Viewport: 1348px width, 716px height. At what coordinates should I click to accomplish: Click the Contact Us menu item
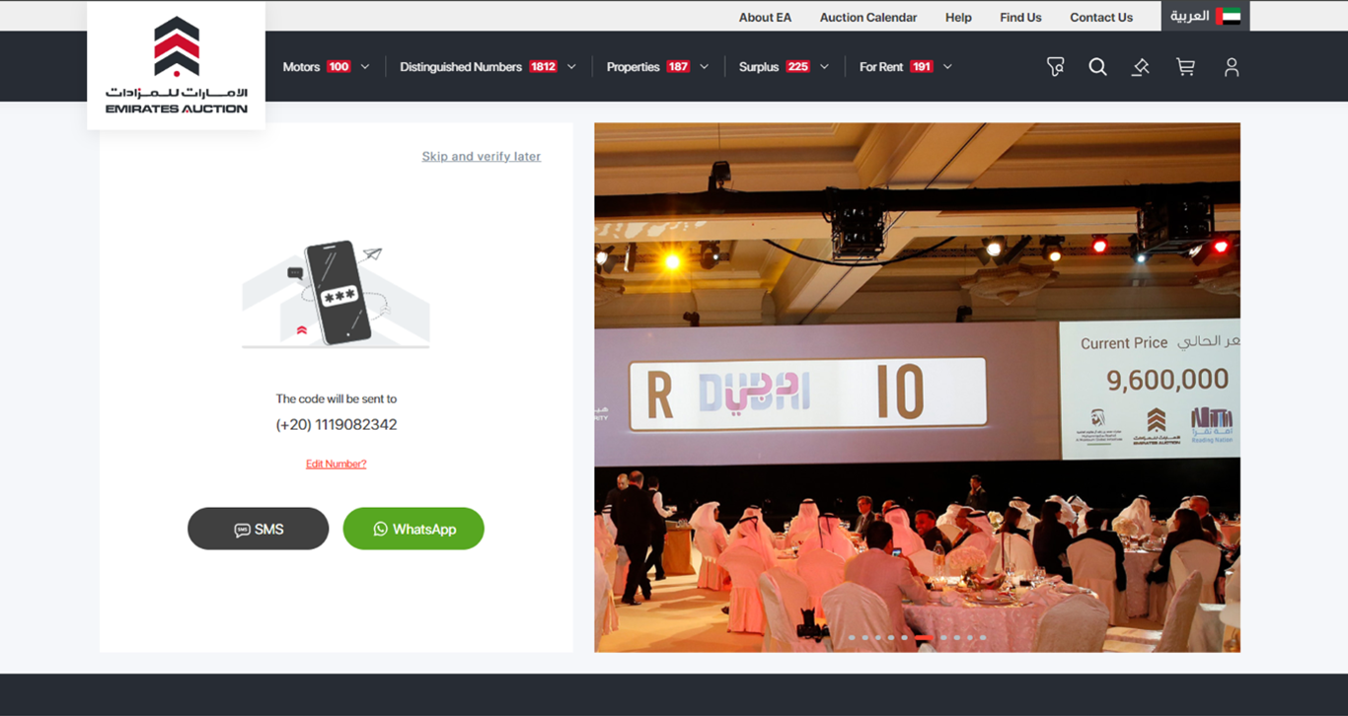click(1101, 17)
